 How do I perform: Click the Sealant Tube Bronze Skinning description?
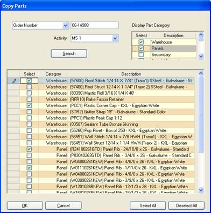pos(104,124)
